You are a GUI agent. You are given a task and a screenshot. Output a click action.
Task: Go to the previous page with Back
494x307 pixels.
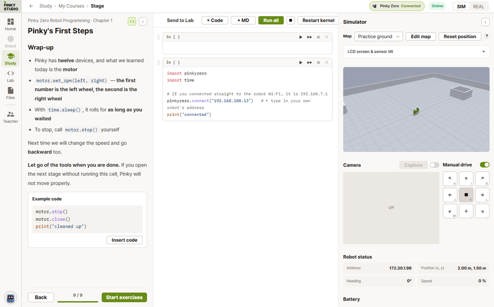coord(41,297)
